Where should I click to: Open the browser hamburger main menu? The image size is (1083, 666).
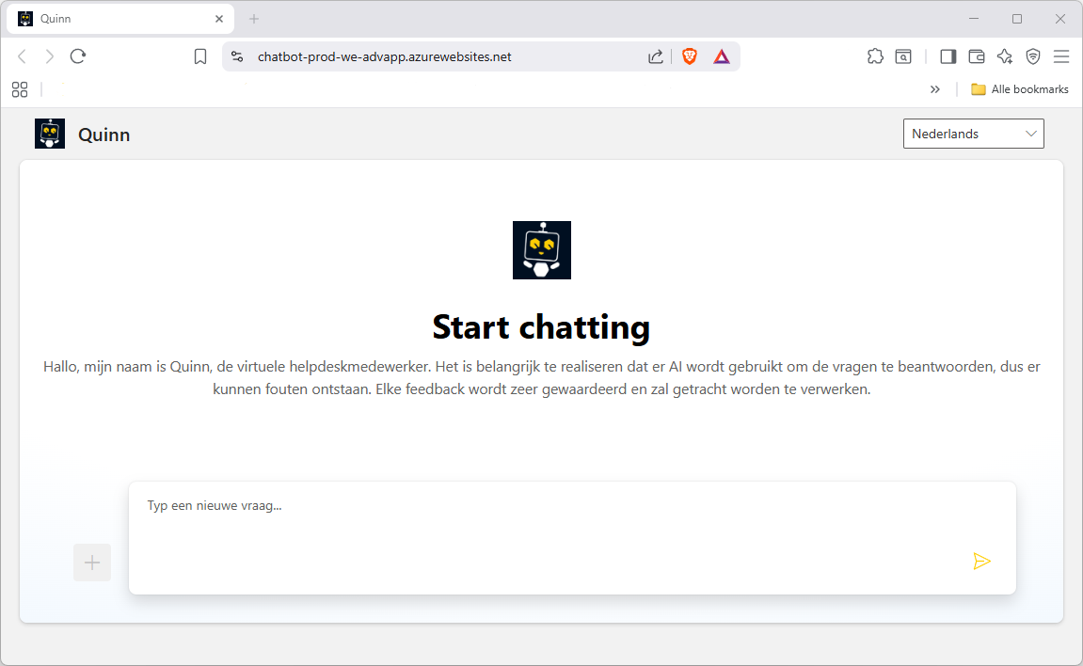coord(1061,56)
